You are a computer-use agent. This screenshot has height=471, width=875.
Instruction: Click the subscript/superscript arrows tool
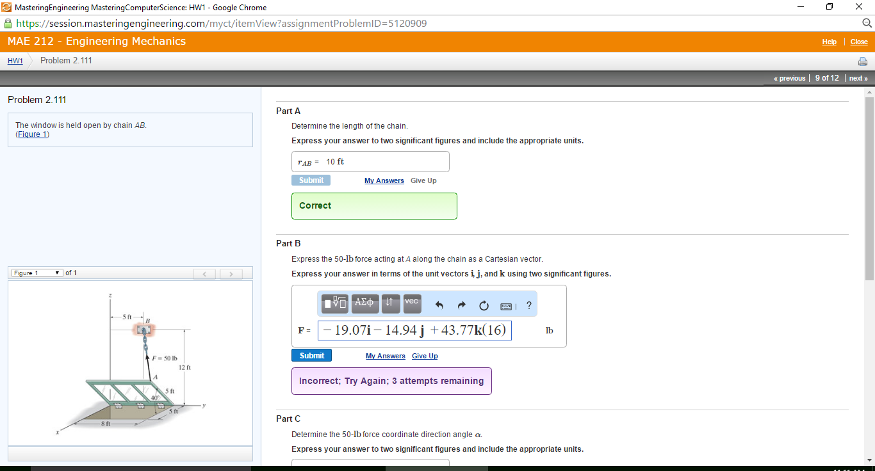391,303
